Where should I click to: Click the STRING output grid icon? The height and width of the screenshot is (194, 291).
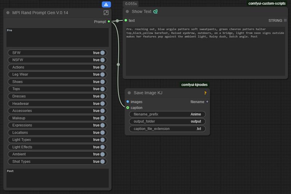coord(285,21)
